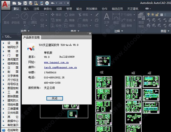The width and height of the screenshot is (171, 132).
Task: Choose the 复制 (Copy) modify tool
Action: pyautogui.click(x=55, y=20)
